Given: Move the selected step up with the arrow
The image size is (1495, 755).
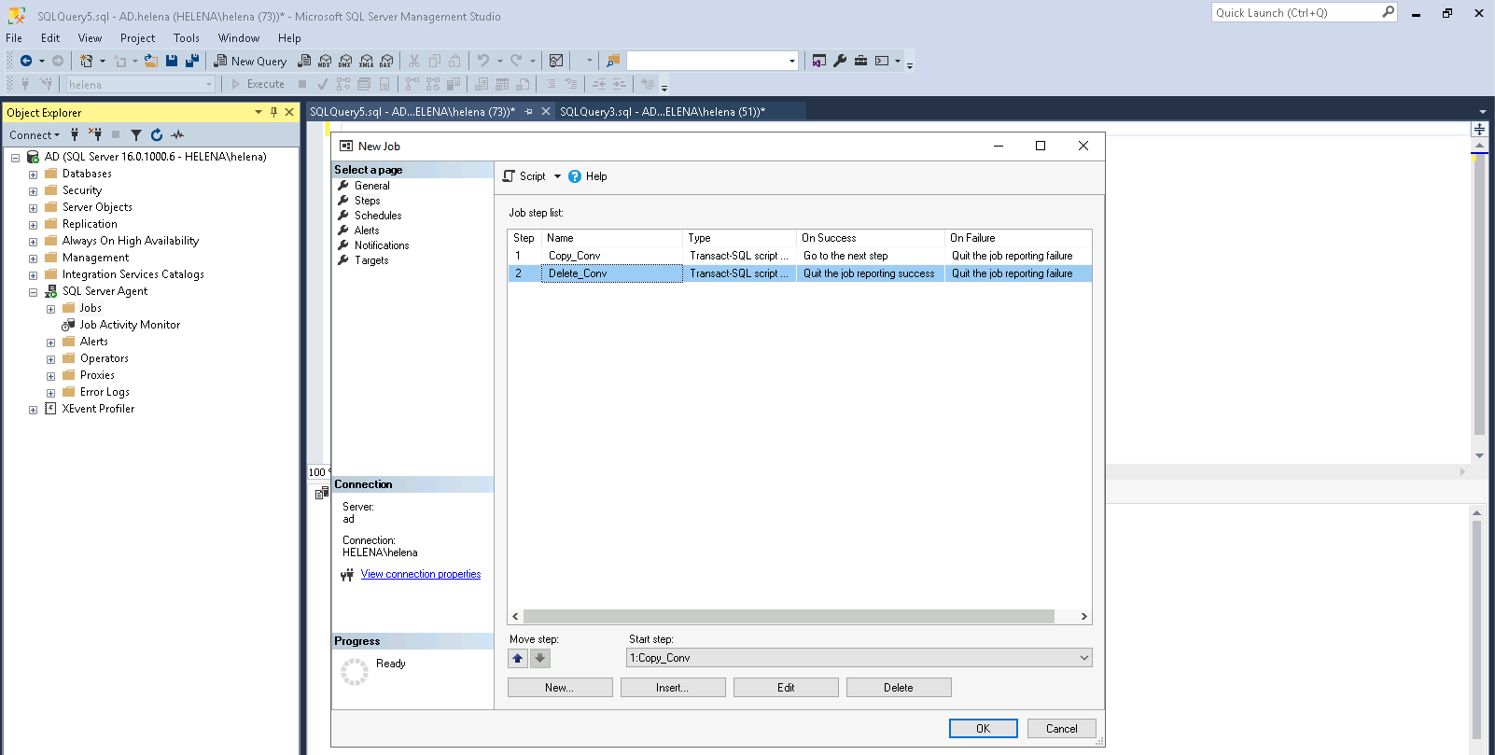Looking at the screenshot, I should click(518, 658).
